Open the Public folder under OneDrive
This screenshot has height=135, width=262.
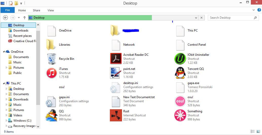click(15, 73)
